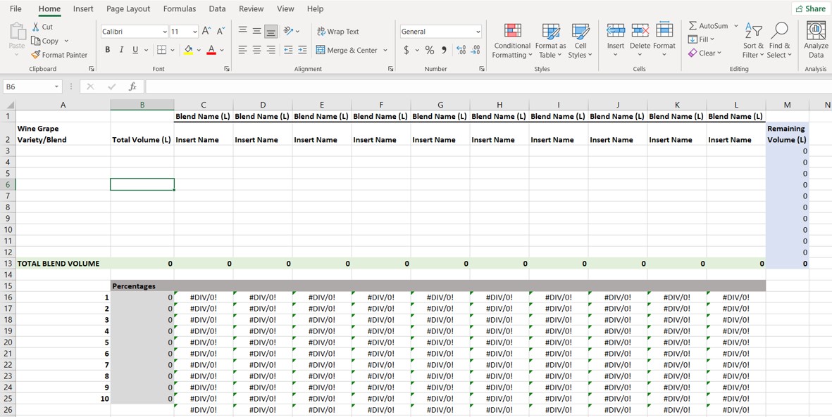
Task: Open the General number format dropdown
Action: click(x=478, y=32)
